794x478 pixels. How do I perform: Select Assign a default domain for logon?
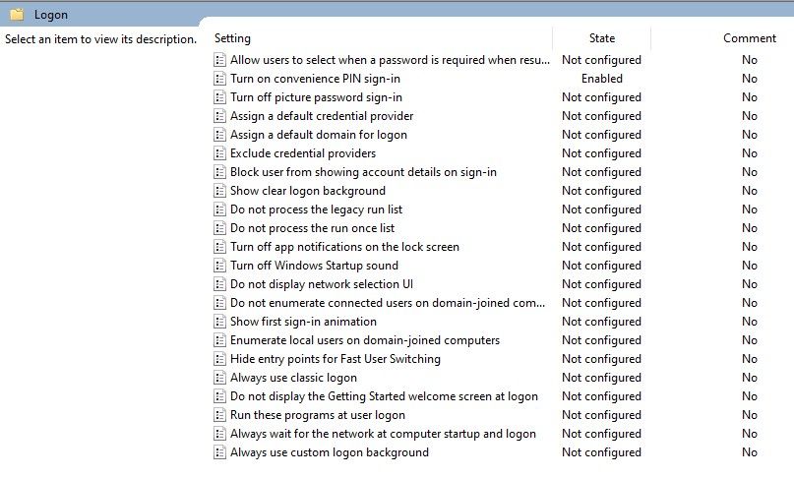(x=319, y=135)
